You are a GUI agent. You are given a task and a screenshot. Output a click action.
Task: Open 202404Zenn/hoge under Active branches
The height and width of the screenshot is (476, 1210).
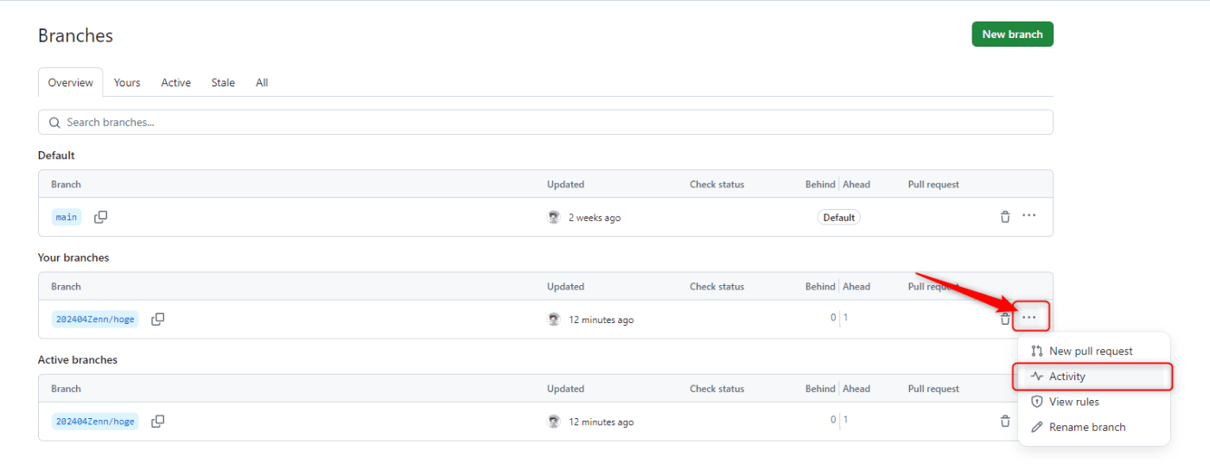pyautogui.click(x=95, y=421)
